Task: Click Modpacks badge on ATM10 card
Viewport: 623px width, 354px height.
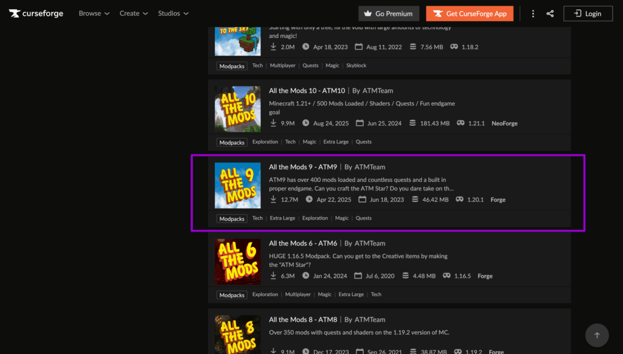Action: (x=232, y=142)
